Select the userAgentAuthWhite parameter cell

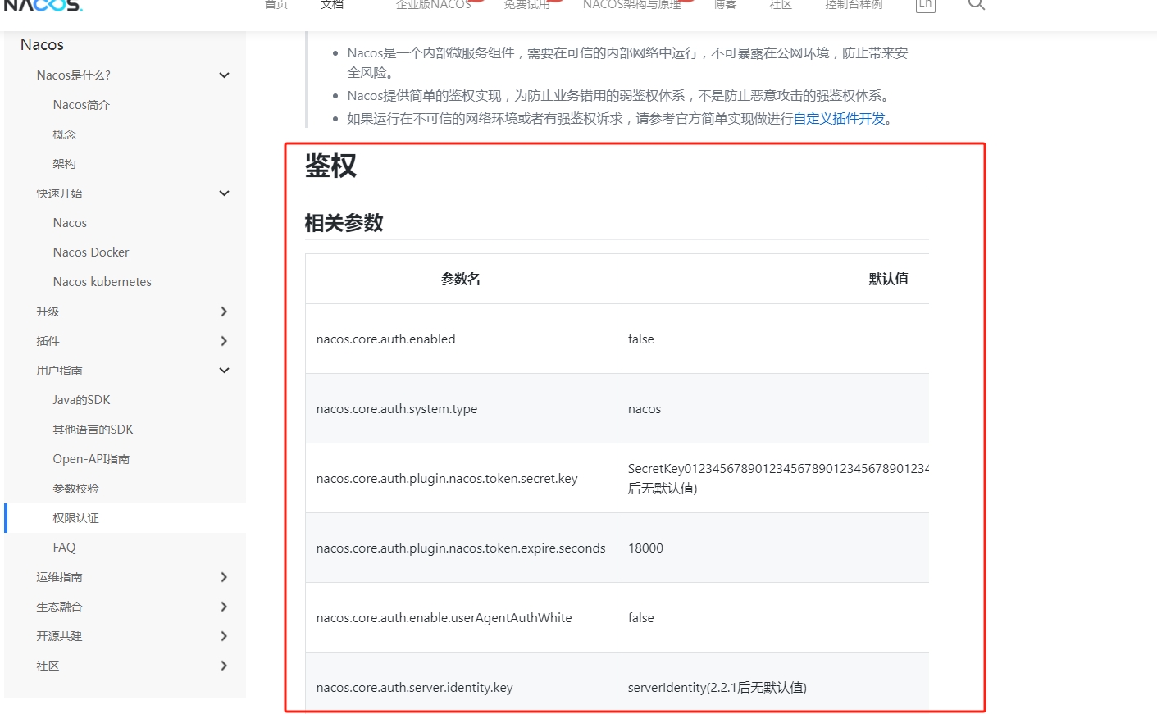pyautogui.click(x=461, y=617)
